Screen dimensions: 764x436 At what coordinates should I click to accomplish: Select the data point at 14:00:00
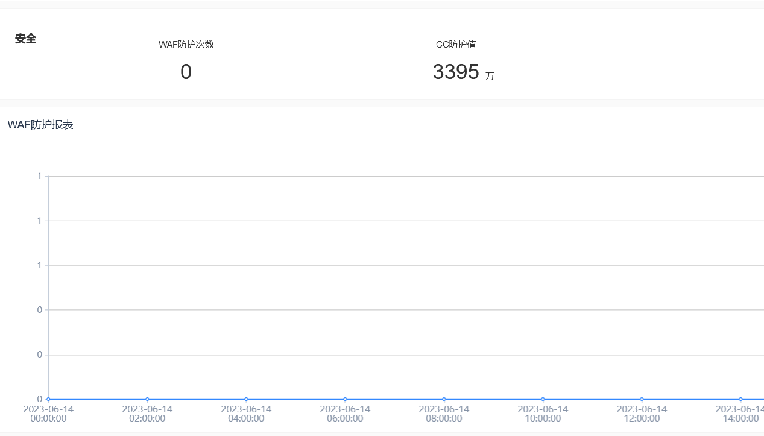click(x=740, y=399)
